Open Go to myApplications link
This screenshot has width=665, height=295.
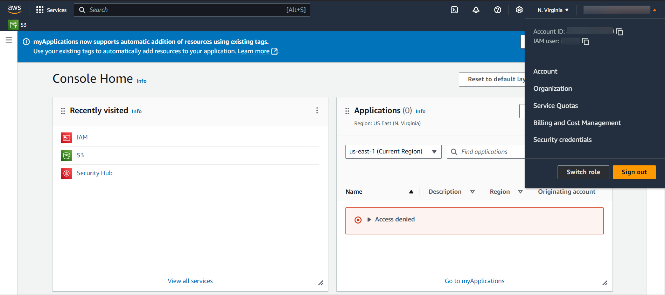click(475, 281)
